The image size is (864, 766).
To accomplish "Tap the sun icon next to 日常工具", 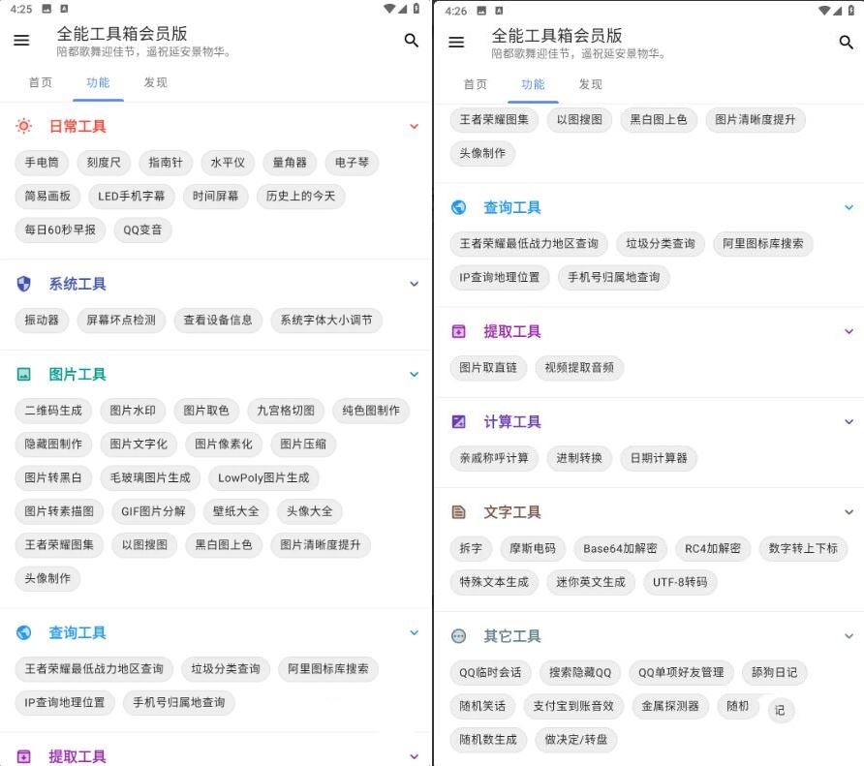I will pyautogui.click(x=24, y=126).
